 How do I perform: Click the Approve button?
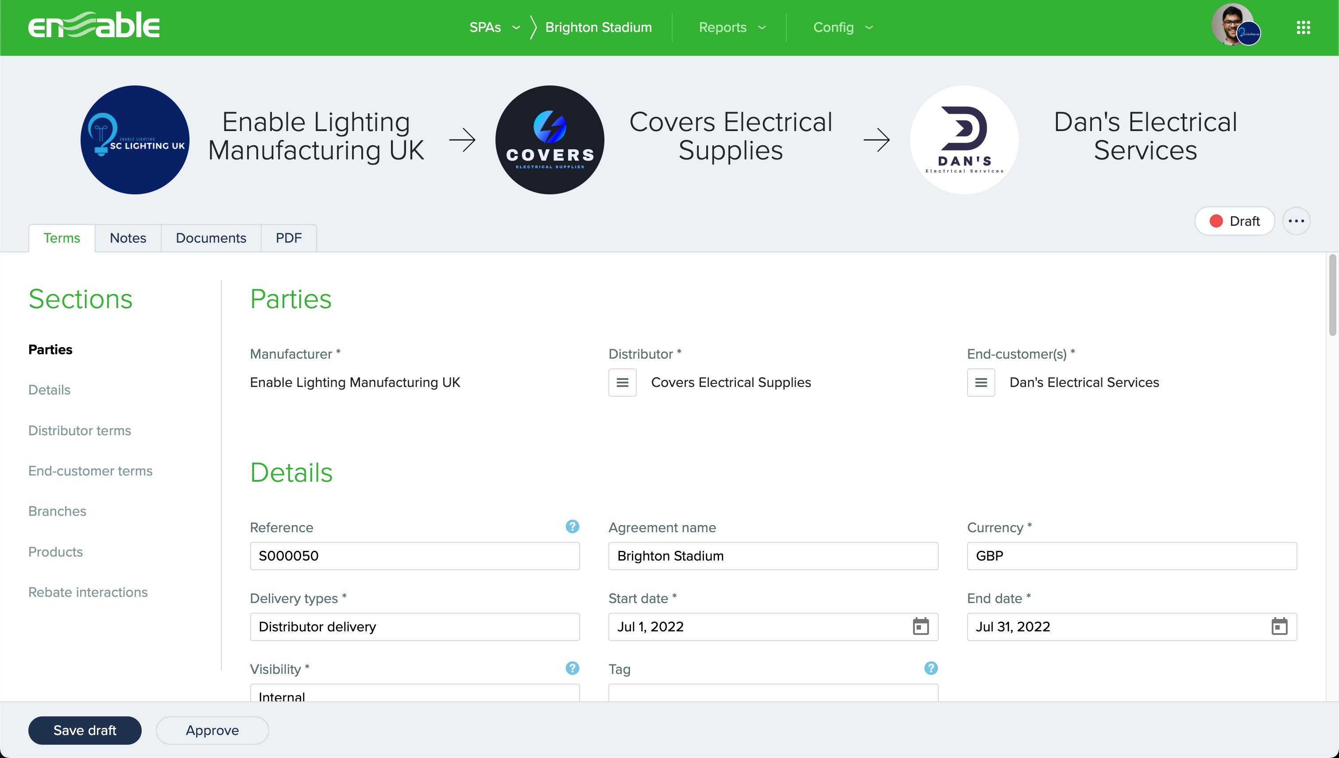(x=212, y=731)
